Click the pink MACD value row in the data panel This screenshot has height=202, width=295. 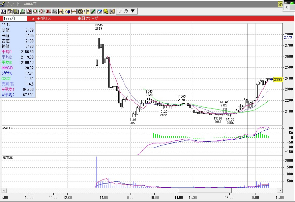coord(18,68)
